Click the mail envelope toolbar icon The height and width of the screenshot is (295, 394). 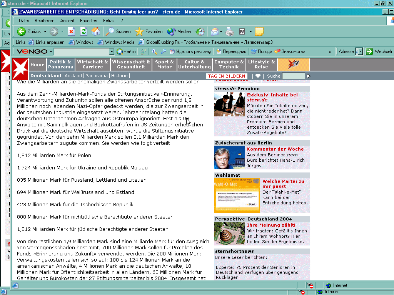pos(215,31)
